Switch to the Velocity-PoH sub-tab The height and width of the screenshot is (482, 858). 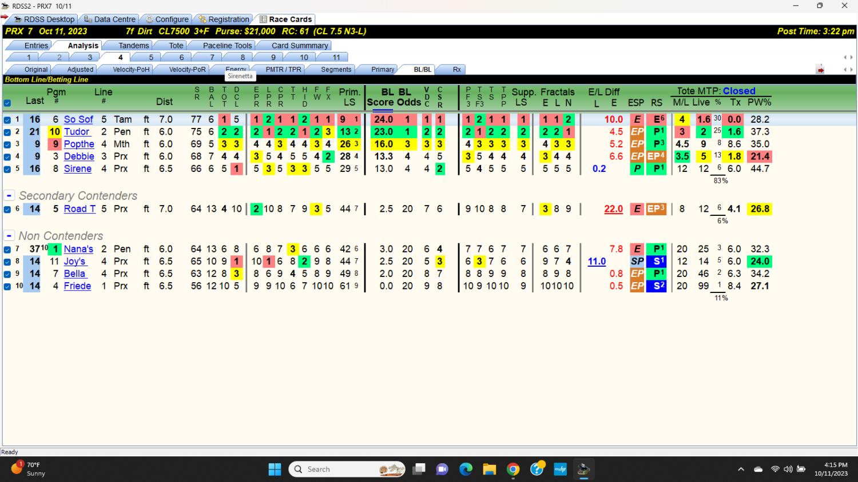(131, 70)
